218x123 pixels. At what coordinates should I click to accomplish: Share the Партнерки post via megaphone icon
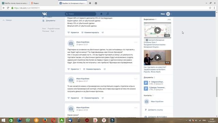pyautogui.click(x=105, y=69)
